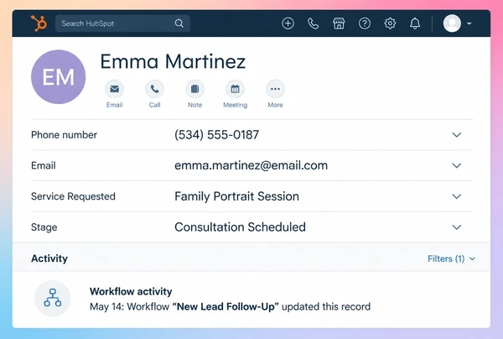Click the Workflow activity title

coord(131,291)
